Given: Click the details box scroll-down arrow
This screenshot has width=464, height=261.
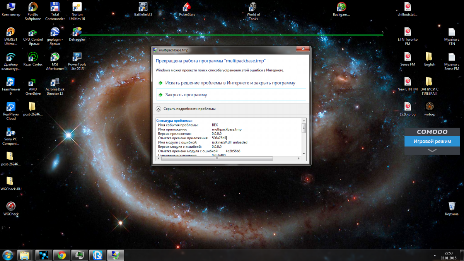Looking at the screenshot, I should point(304,154).
